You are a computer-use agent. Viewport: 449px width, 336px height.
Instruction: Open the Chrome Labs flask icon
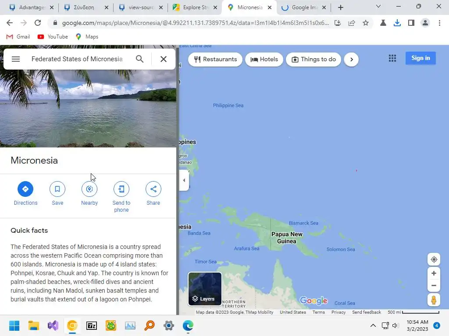(x=383, y=23)
